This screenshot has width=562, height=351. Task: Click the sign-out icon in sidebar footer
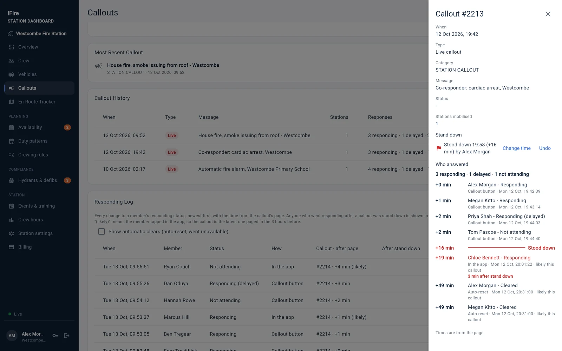pyautogui.click(x=67, y=336)
